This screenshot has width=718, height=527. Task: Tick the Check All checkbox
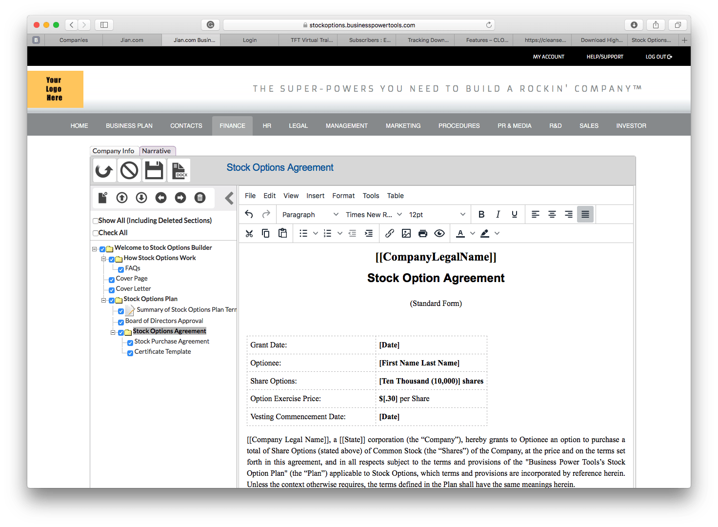tap(96, 233)
